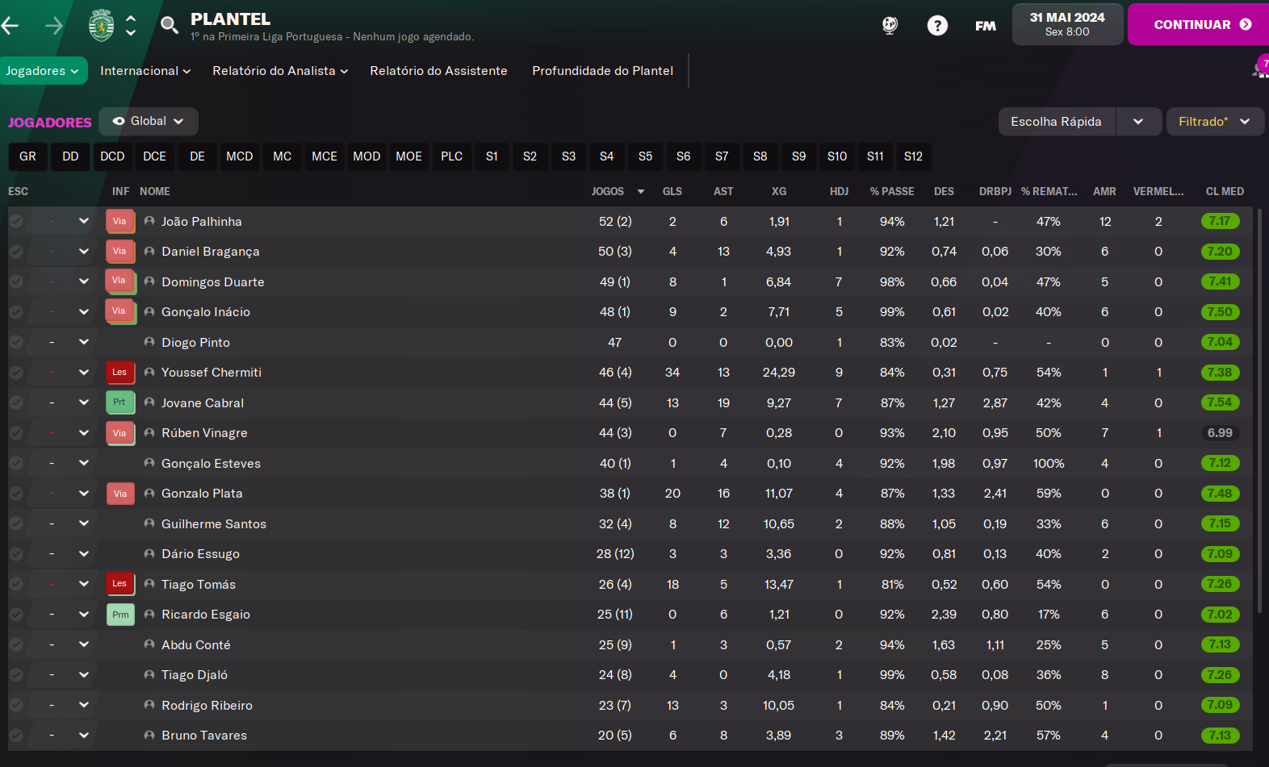Click Rúben Vinagre's 6.99 rating pill
Viewport: 1269px width, 767px height.
pos(1220,433)
